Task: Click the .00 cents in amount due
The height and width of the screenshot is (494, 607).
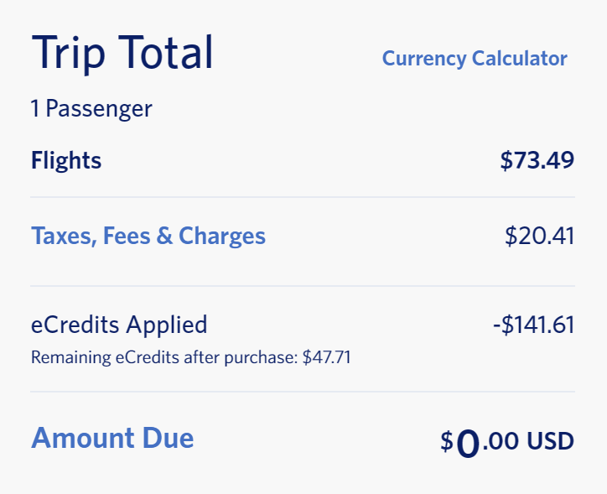Action: (x=501, y=441)
